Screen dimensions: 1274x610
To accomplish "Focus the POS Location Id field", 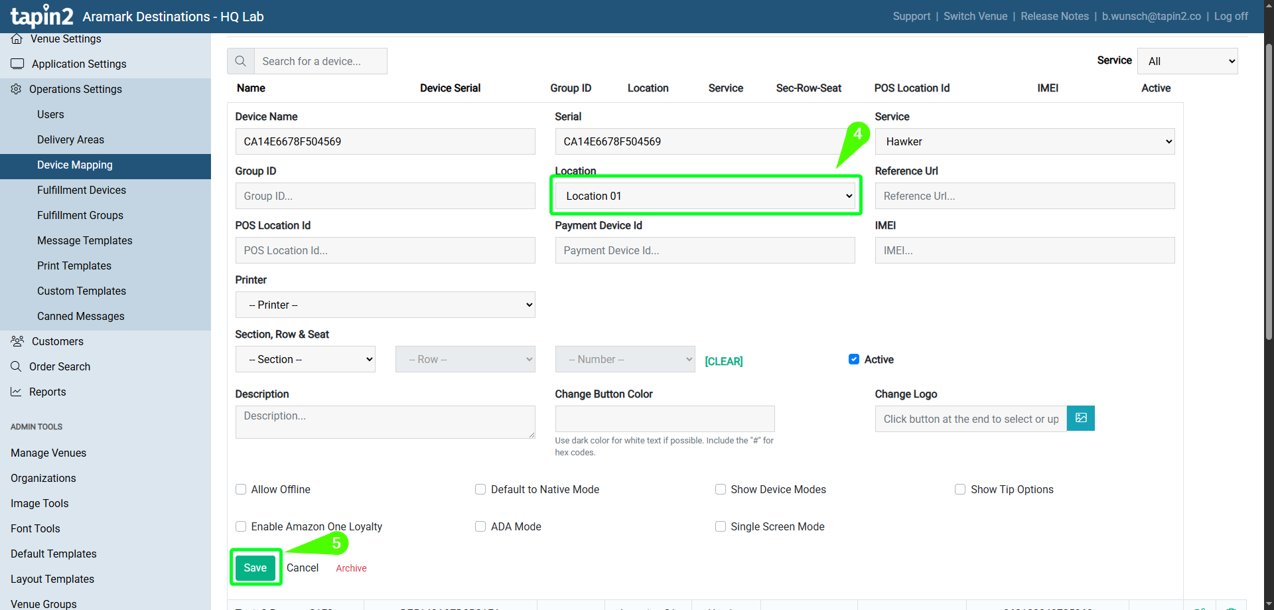I will (385, 250).
